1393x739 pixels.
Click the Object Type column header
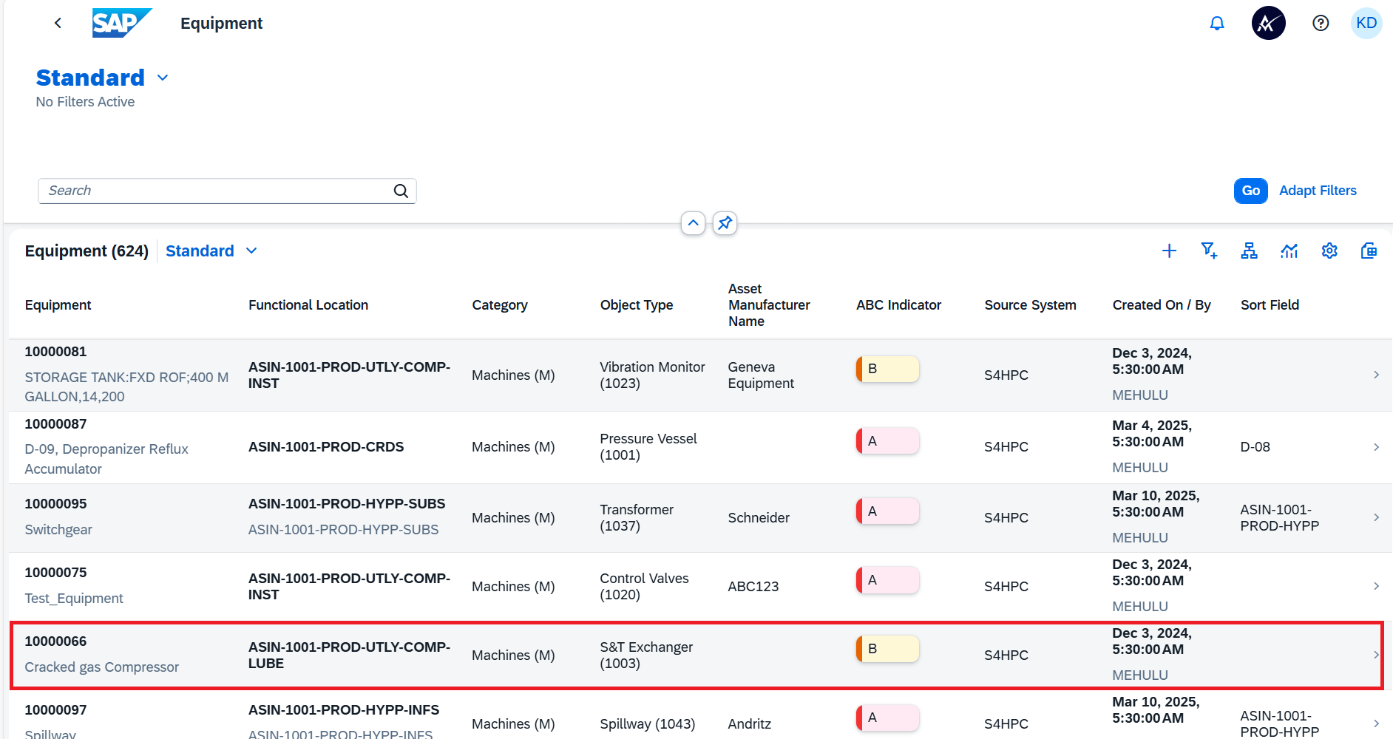637,305
